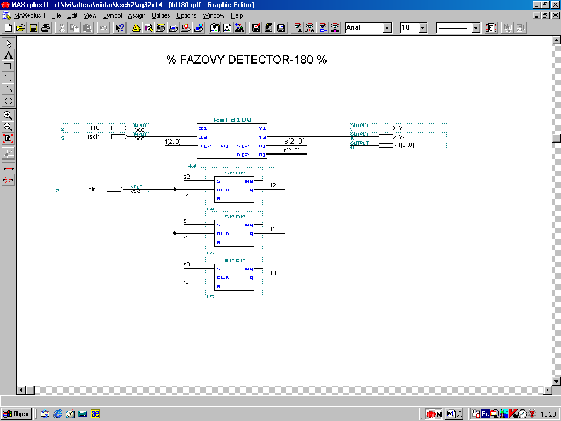Screen dimensions: 561x421
Task: Select the Orthogonal Line tool
Action: pos(9,66)
